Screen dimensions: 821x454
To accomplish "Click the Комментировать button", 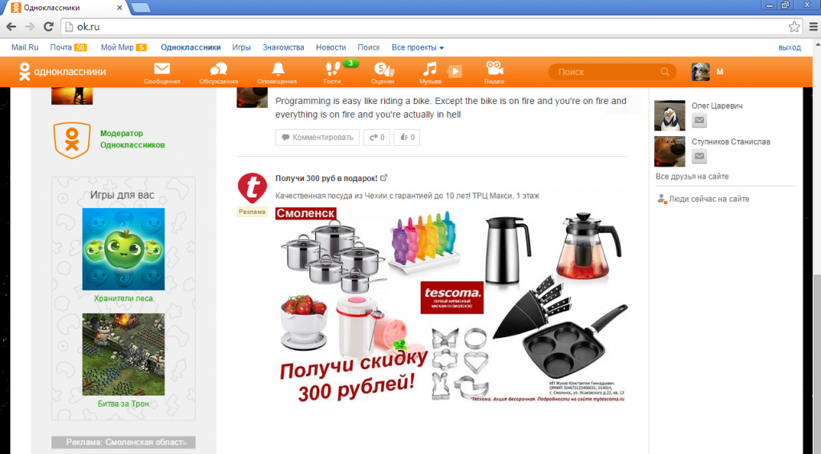I will click(x=317, y=137).
